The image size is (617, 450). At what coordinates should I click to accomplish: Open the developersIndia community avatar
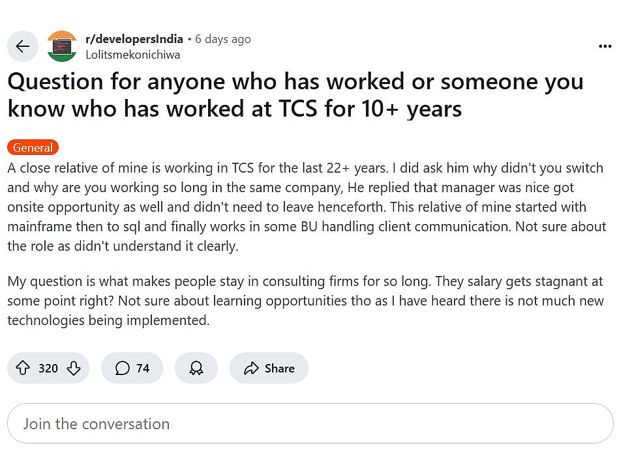pyautogui.click(x=62, y=46)
